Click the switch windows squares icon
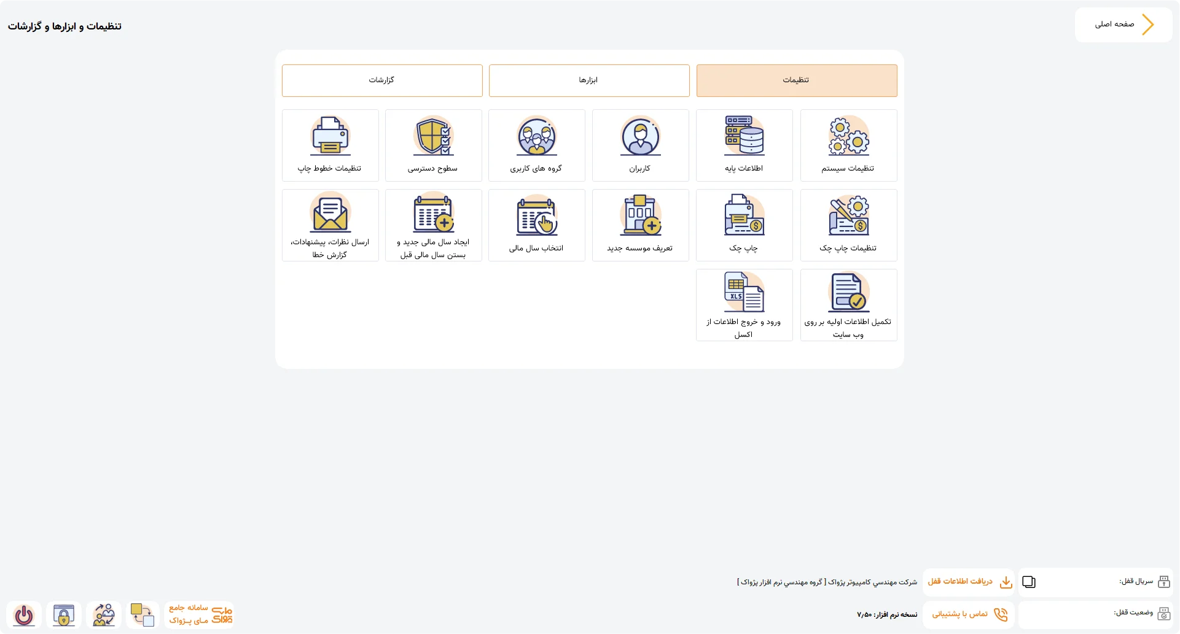Image resolution: width=1180 pixels, height=634 pixels. click(143, 615)
